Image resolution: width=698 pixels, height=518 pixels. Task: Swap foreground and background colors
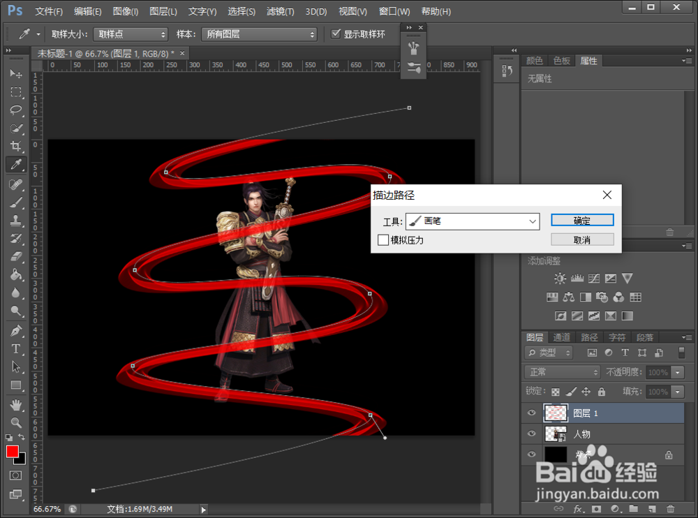pos(22,437)
